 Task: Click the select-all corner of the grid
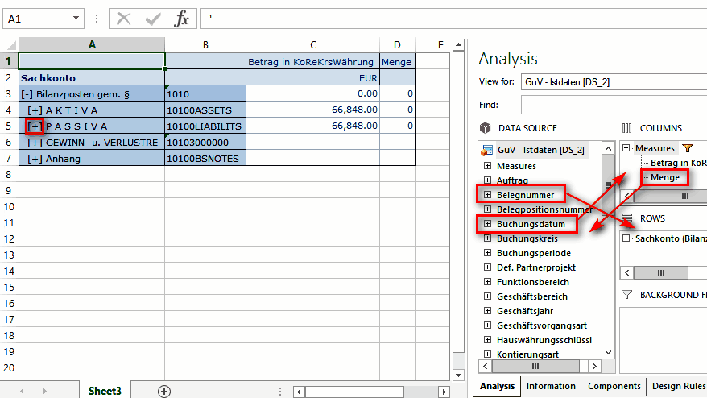coord(9,45)
